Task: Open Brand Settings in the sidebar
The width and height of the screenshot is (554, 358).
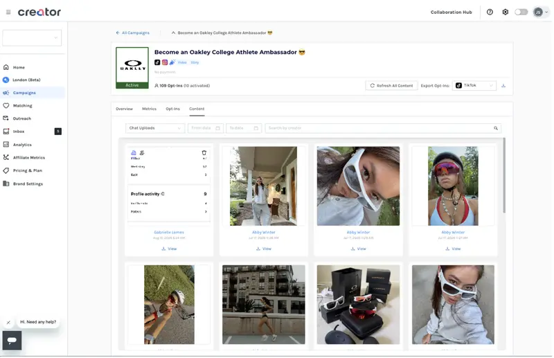Action: [x=28, y=184]
